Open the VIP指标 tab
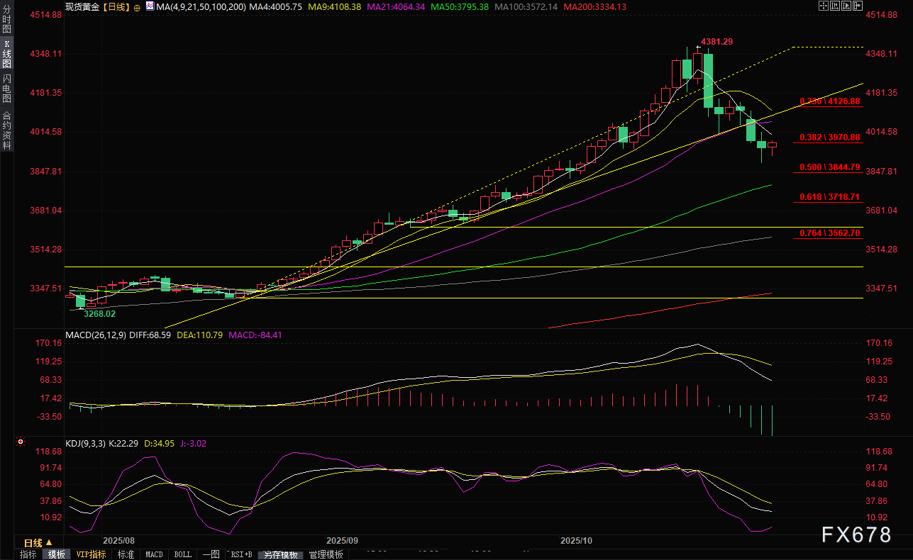Image resolution: width=913 pixels, height=560 pixels. pyautogui.click(x=92, y=554)
